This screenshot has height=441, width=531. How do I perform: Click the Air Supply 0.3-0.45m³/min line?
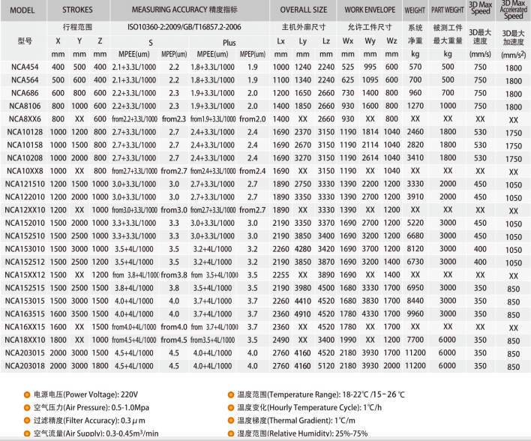[96, 433]
